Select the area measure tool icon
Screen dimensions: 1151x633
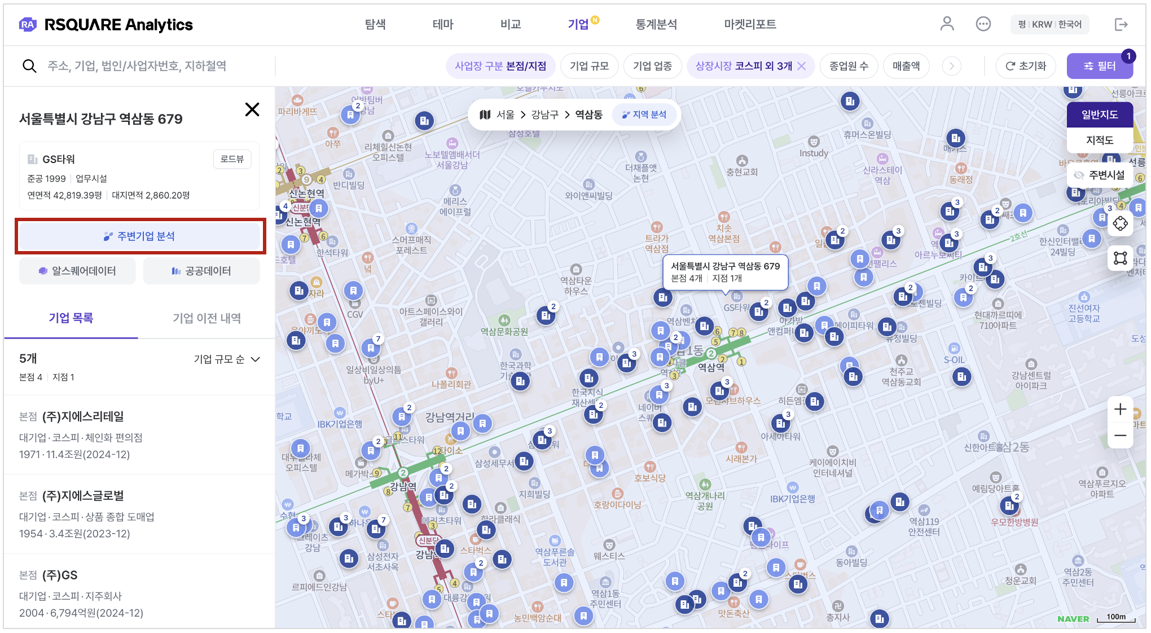[x=1120, y=258]
